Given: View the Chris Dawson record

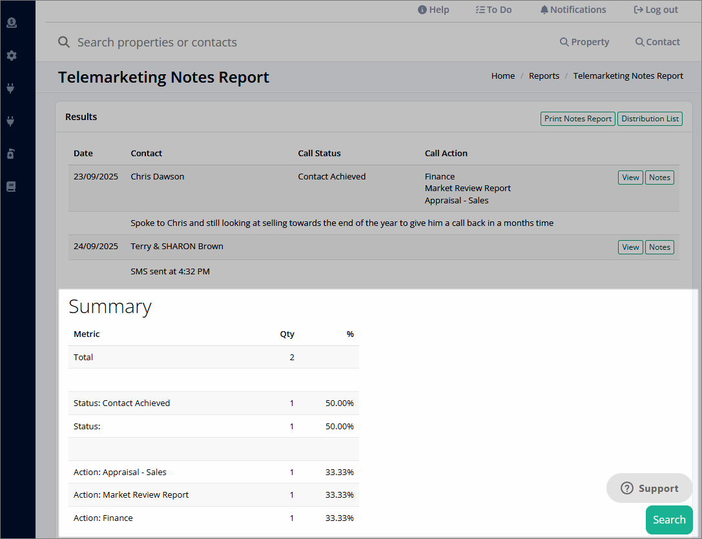Looking at the screenshot, I should click(x=630, y=177).
